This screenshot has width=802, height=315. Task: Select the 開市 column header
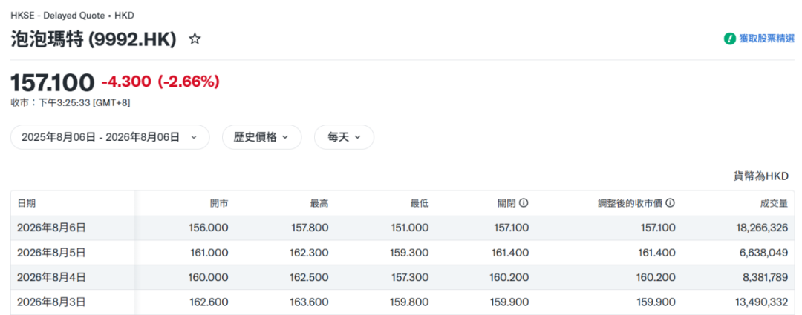[219, 203]
